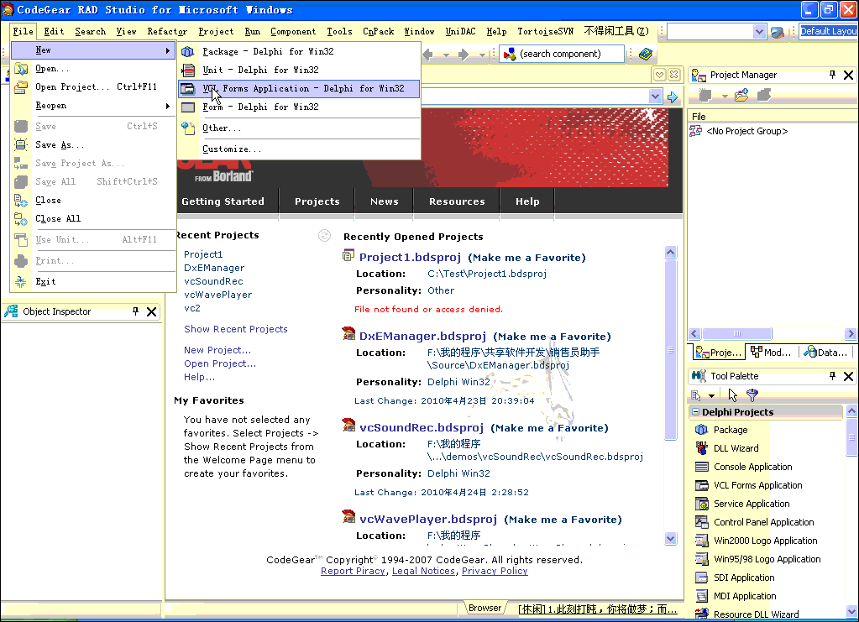Choose Package - Delphi for Win32 menu entry
The image size is (859, 622).
click(x=299, y=51)
